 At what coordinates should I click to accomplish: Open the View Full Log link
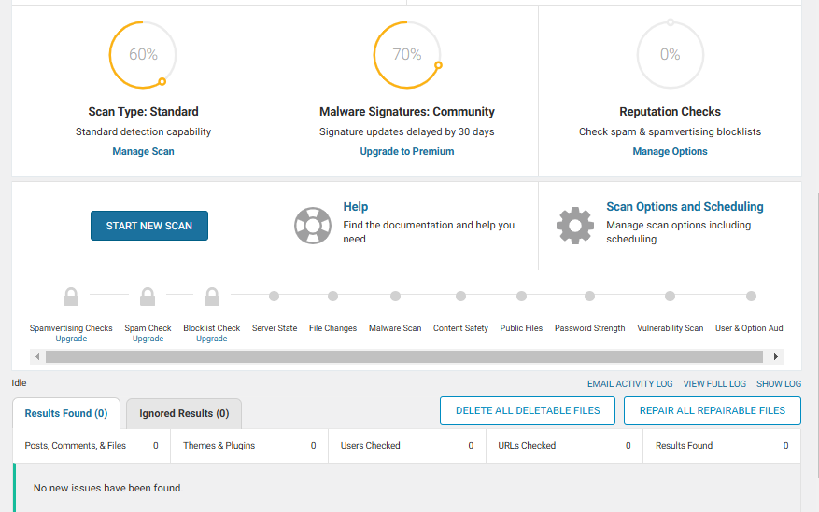point(714,383)
